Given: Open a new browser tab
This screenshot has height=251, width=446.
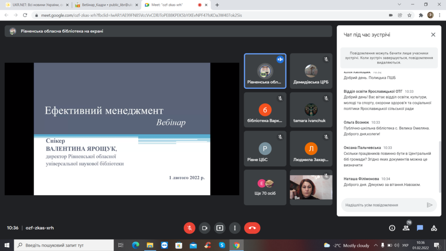Looking at the screenshot, I should click(x=217, y=5).
